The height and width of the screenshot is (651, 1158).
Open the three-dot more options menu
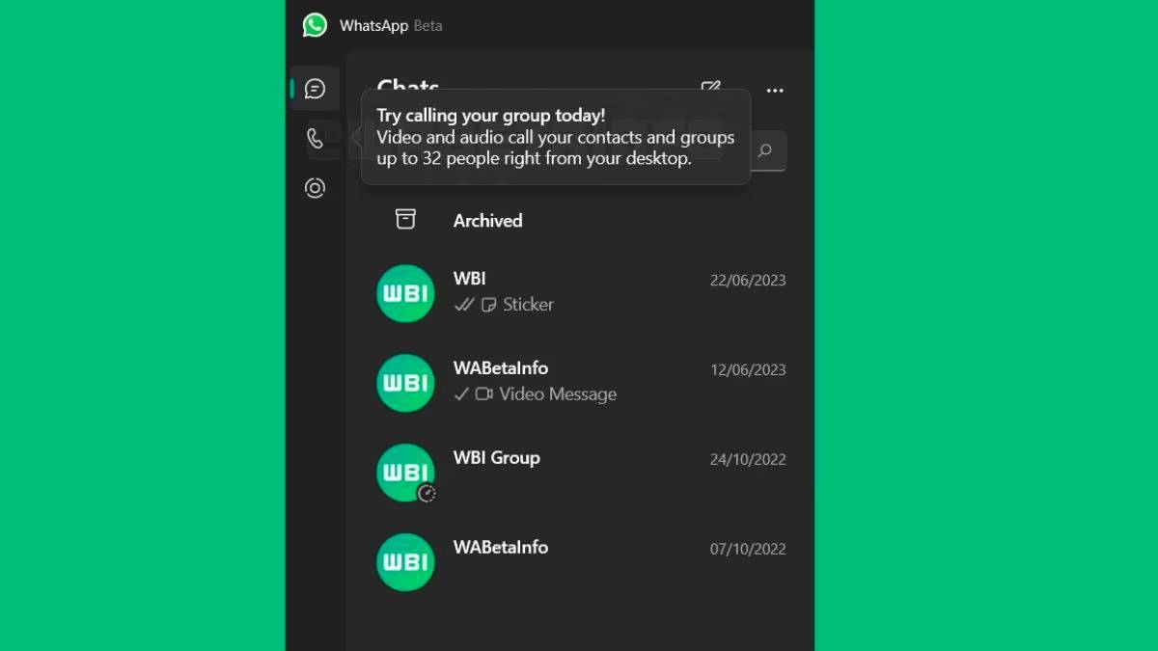(775, 91)
